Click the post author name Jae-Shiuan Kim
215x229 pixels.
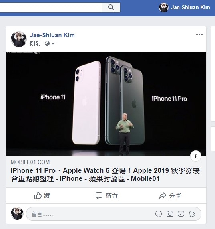click(52, 35)
